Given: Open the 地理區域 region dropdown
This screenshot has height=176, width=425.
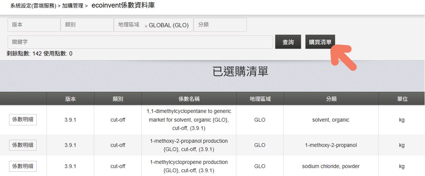Looking at the screenshot, I should (x=154, y=25).
